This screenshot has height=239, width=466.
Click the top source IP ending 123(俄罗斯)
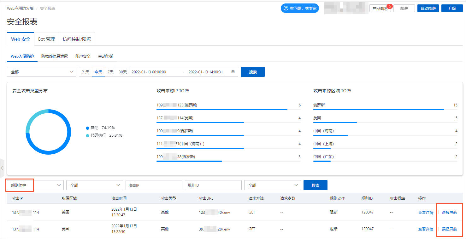[x=177, y=105]
